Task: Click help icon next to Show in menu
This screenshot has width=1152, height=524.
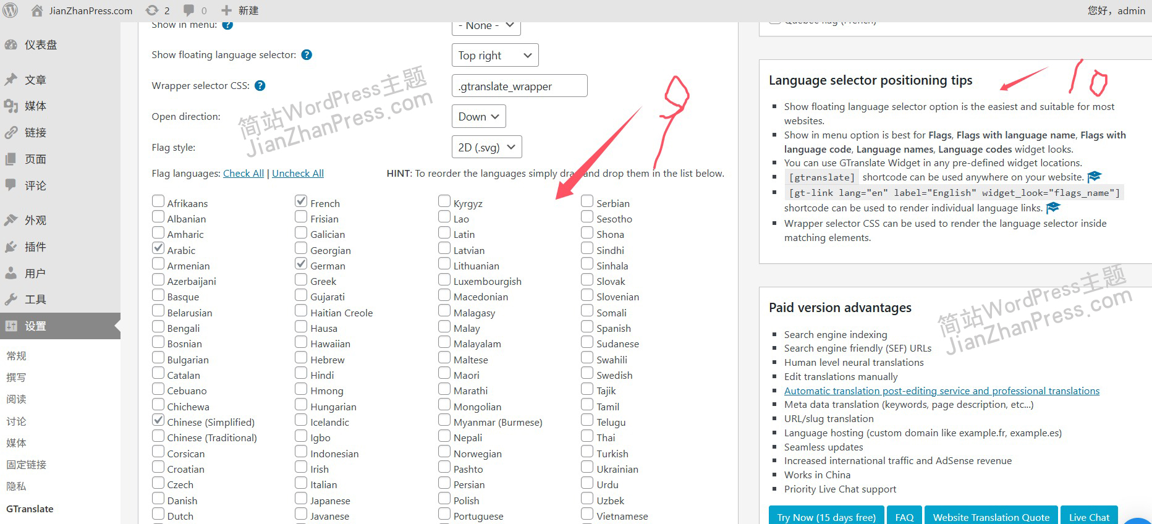Action: tap(227, 25)
